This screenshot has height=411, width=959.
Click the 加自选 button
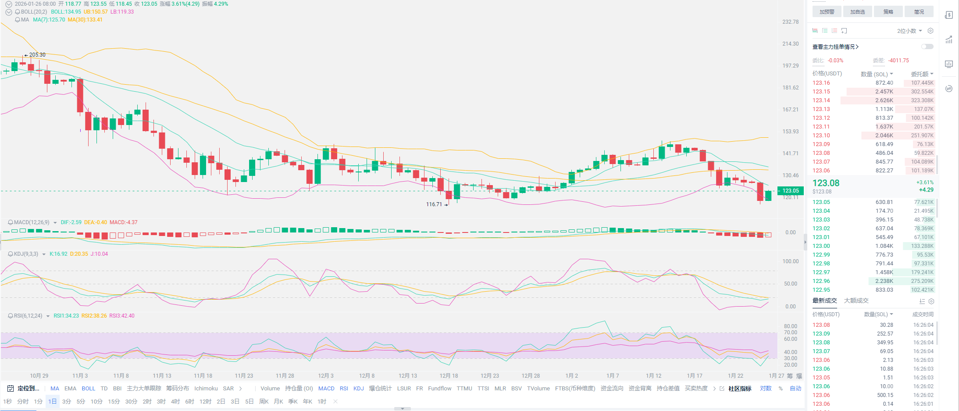point(857,12)
